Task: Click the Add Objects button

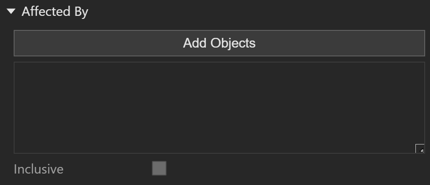Action: pyautogui.click(x=219, y=43)
